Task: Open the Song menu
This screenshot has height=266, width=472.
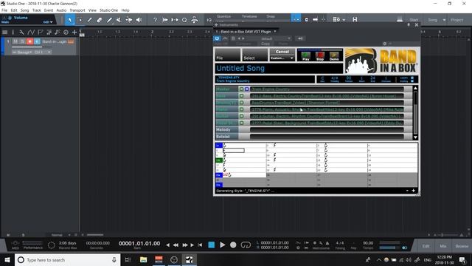Action: [x=24, y=10]
